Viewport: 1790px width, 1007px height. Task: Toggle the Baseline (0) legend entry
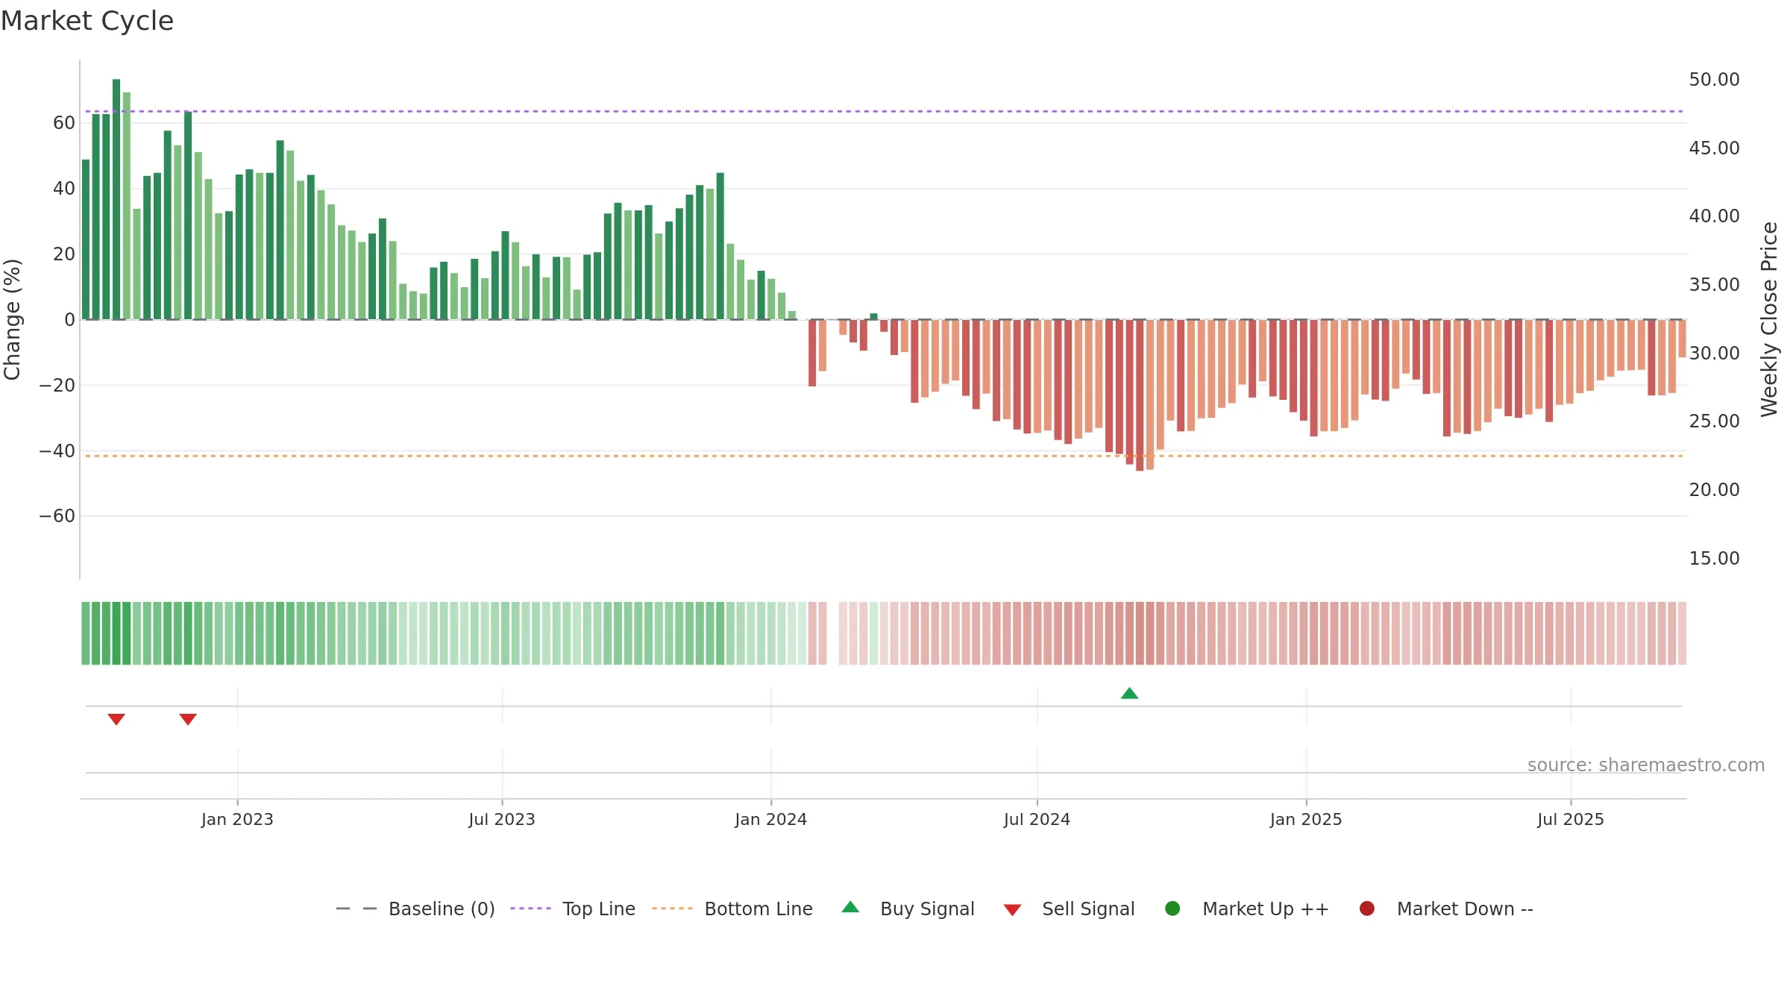(415, 909)
